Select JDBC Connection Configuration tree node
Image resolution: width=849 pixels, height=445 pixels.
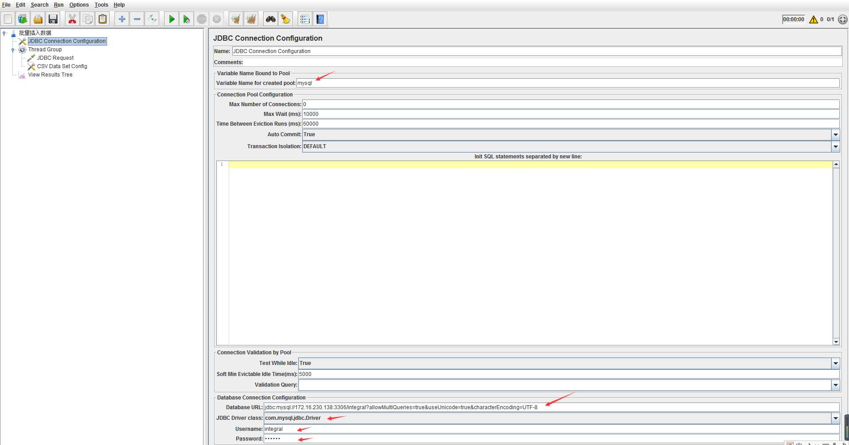[x=67, y=41]
